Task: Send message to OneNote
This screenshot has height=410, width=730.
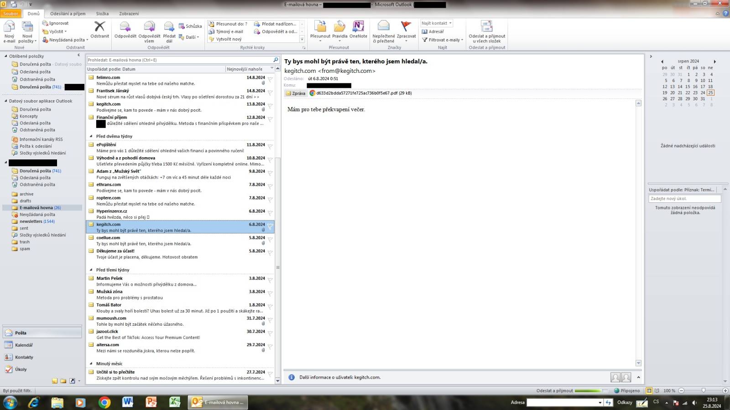Action: (x=358, y=29)
